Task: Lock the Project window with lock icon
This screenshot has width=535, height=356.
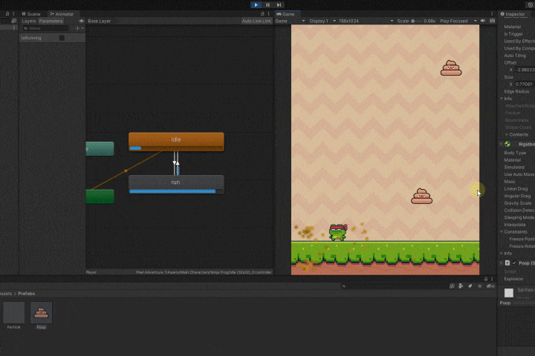Action: pyautogui.click(x=486, y=279)
